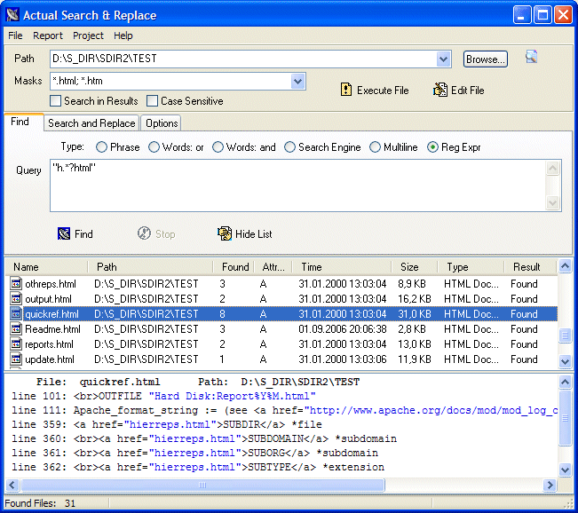Image resolution: width=578 pixels, height=513 pixels.
Task: Select the update.html file name
Action: (50, 359)
